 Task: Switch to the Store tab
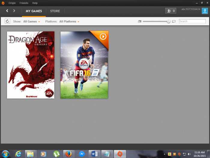[55, 11]
